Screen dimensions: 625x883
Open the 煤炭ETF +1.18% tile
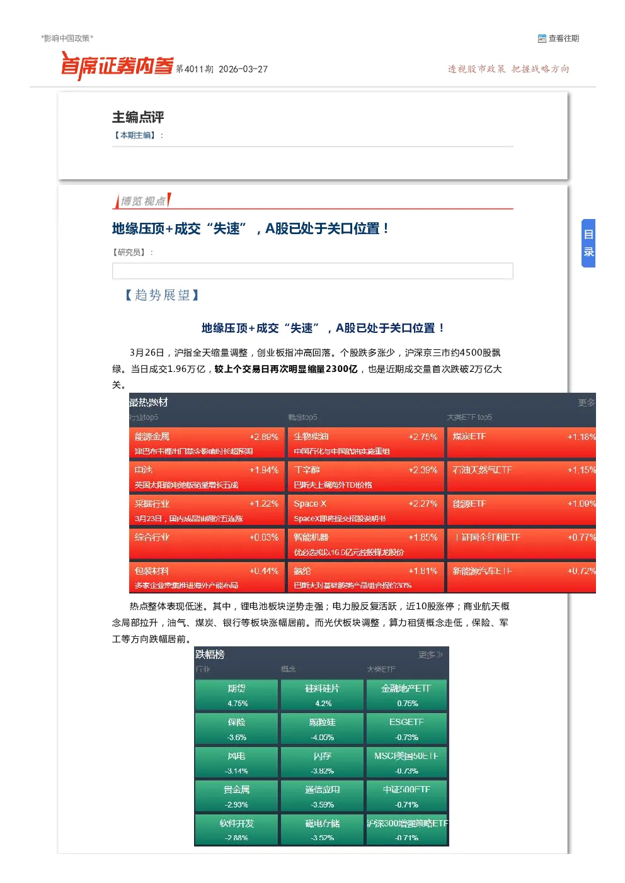pos(522,443)
